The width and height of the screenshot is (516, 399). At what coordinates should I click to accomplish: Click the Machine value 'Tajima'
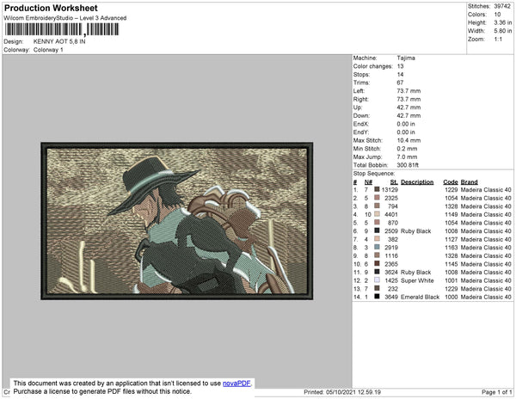point(406,58)
